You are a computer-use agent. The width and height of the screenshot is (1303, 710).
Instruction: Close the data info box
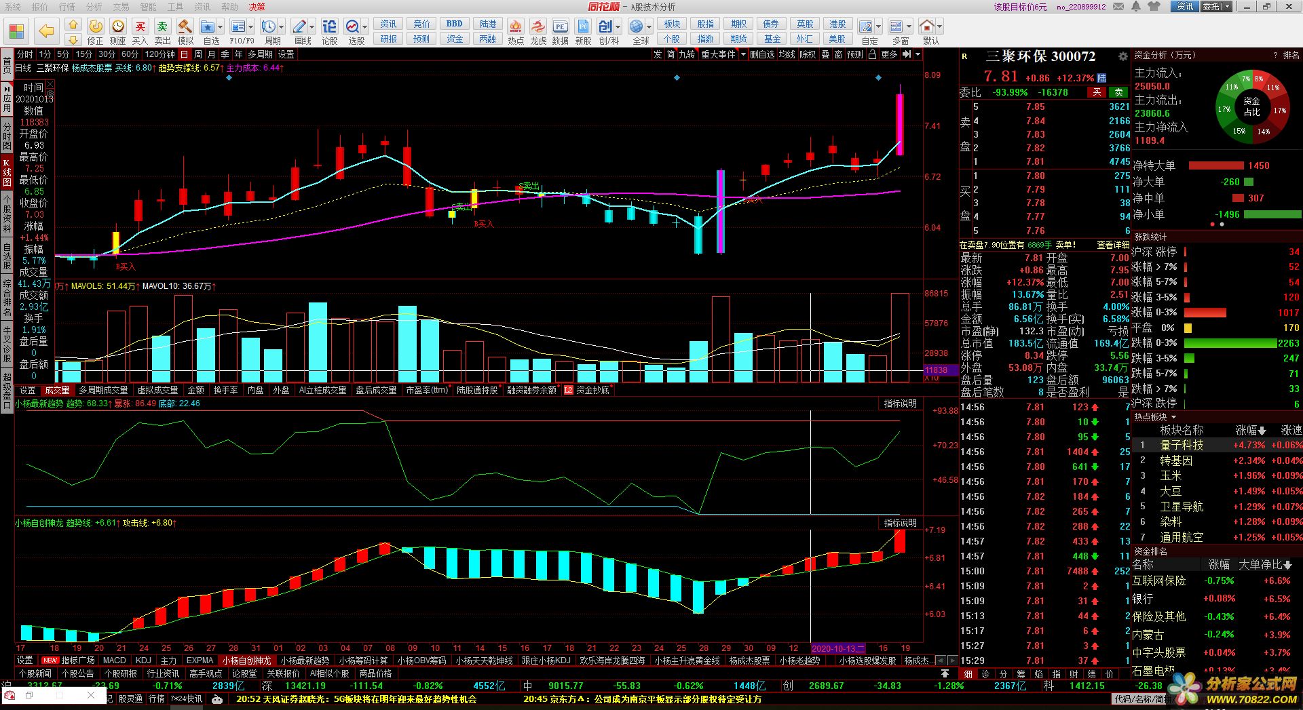pos(50,85)
